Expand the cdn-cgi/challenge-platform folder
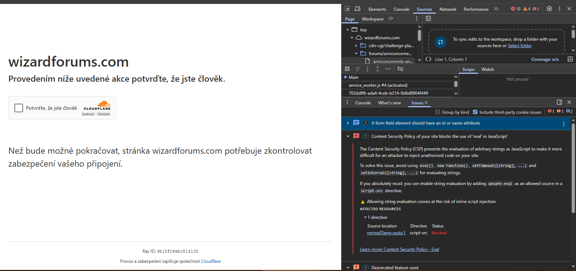This screenshot has width=576, height=271. coord(356,46)
